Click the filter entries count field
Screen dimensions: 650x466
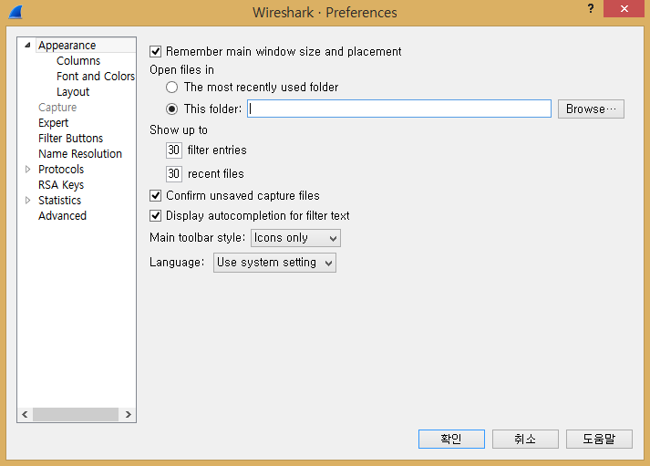174,150
